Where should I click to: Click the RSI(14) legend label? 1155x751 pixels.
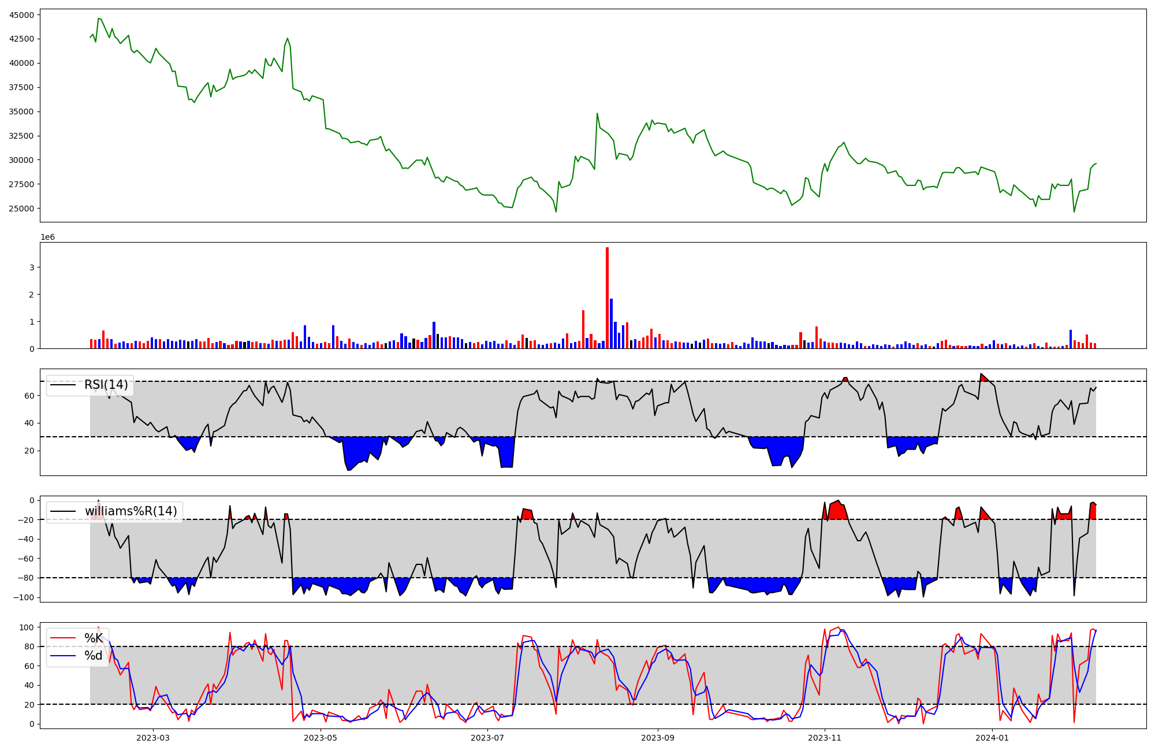coord(106,385)
